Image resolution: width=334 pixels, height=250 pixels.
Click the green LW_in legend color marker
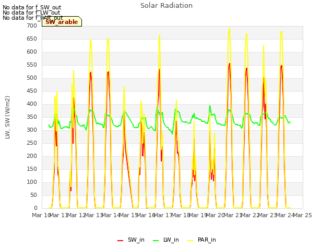pos(156,241)
